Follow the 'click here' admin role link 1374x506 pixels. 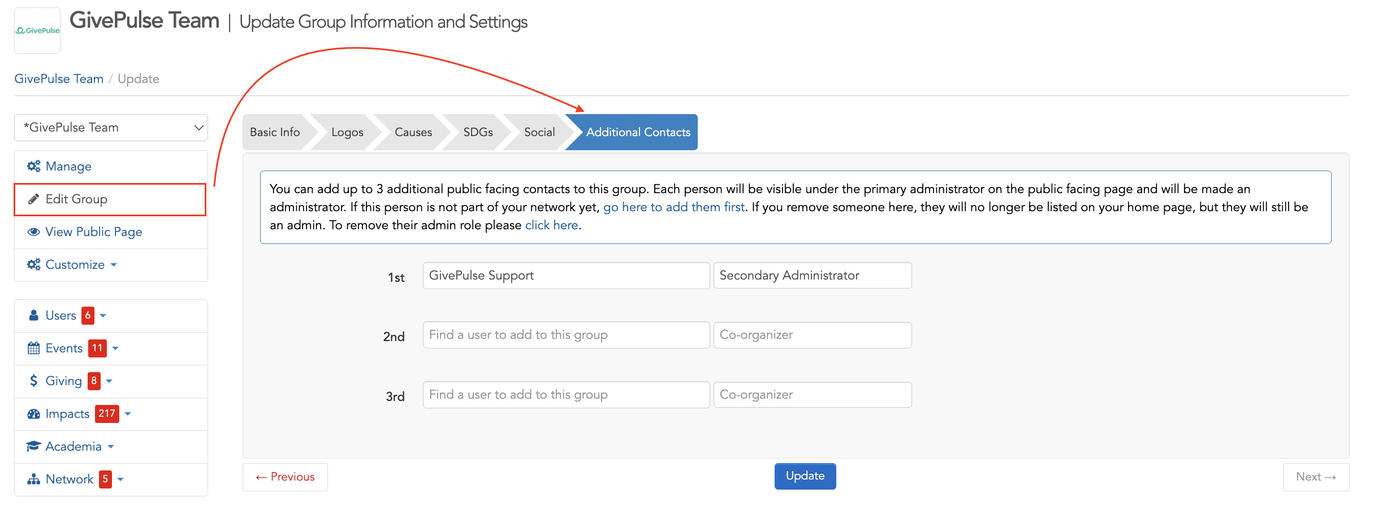coord(551,225)
